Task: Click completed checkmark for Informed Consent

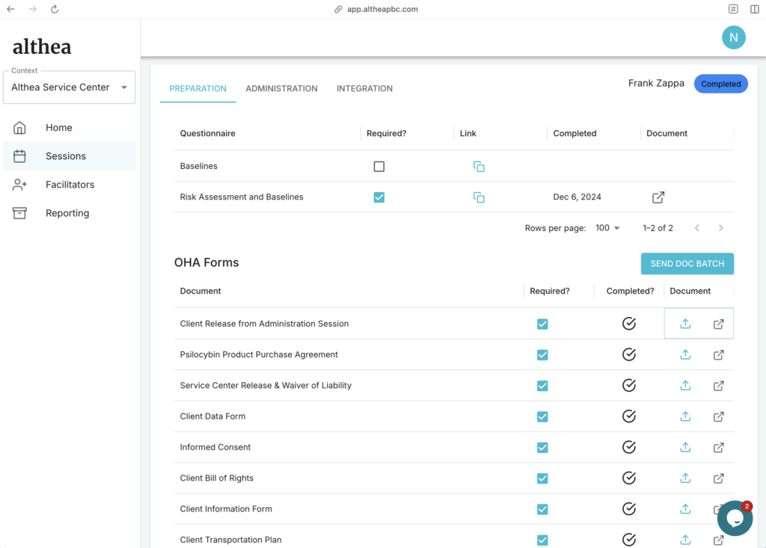Action: coord(629,447)
